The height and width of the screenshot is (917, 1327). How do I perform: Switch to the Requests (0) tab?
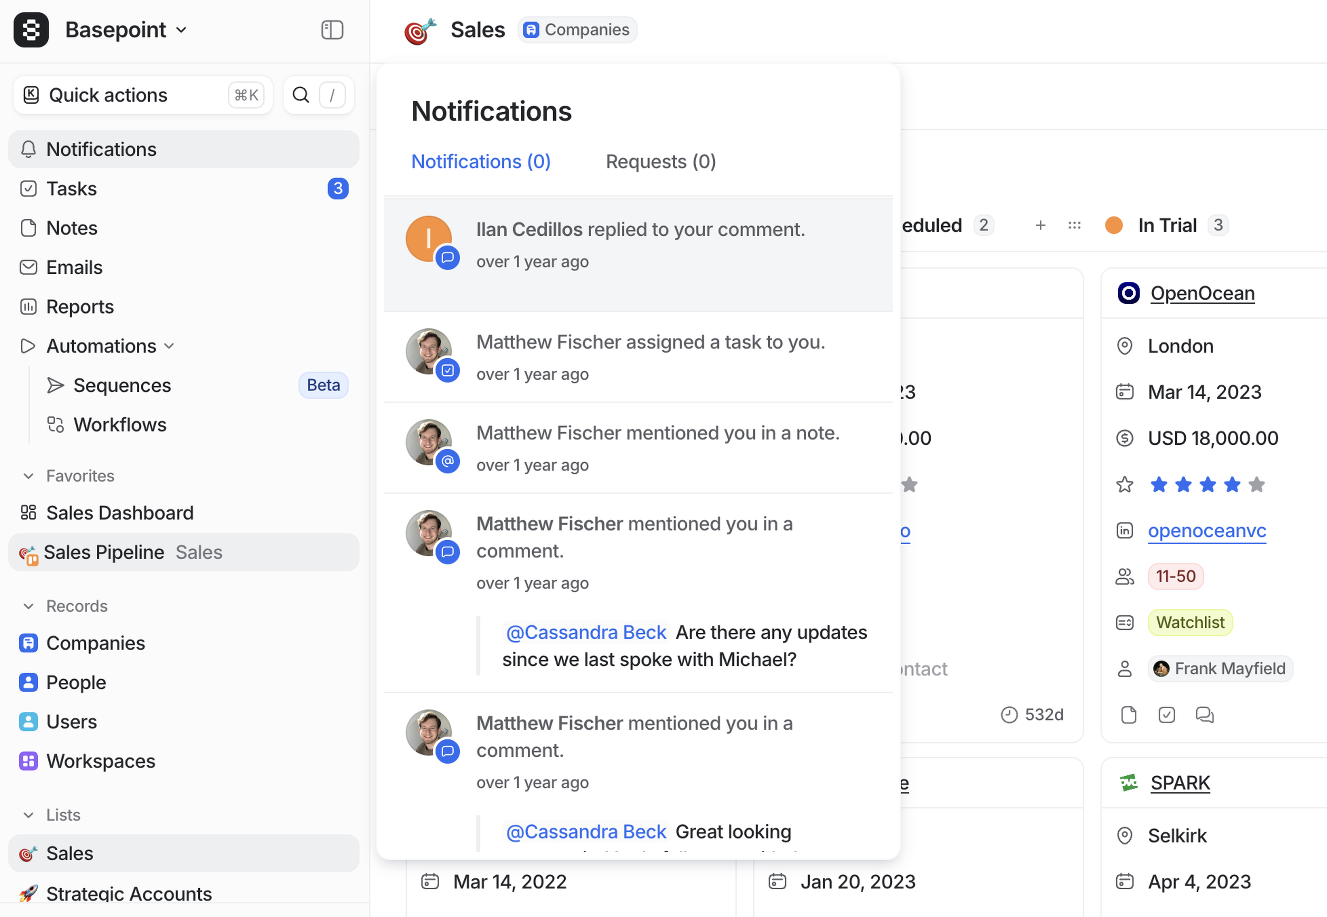tap(660, 161)
